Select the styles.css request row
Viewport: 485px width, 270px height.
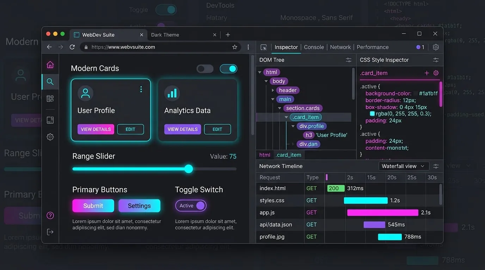(x=348, y=200)
